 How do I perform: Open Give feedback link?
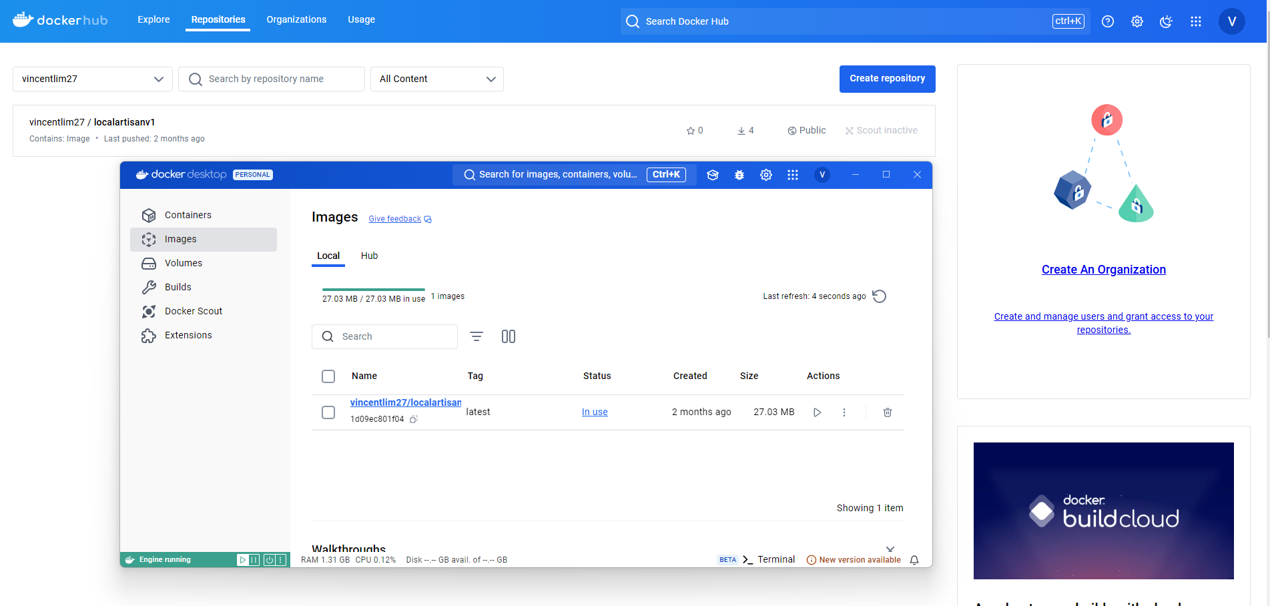click(x=400, y=219)
